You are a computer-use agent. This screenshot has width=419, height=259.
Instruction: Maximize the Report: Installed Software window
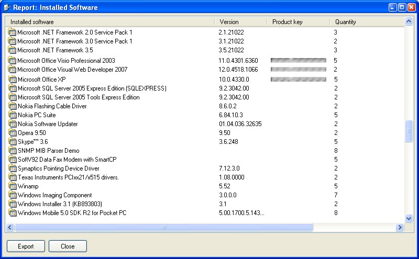point(402,7)
